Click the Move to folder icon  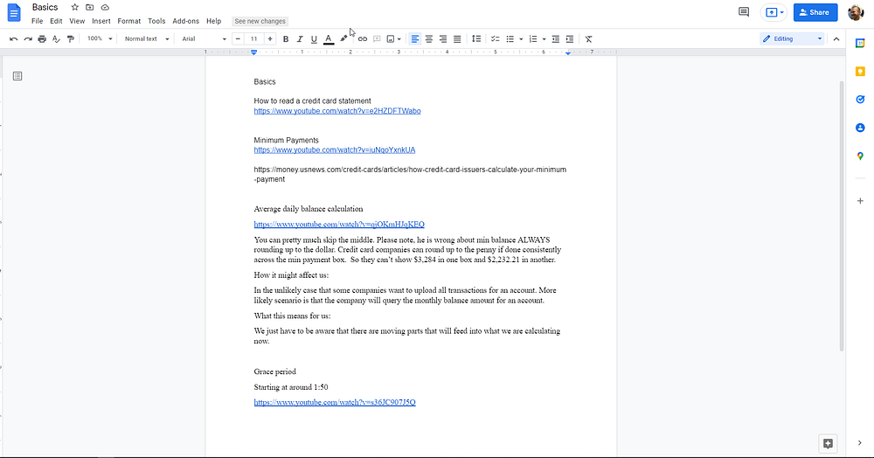point(90,7)
